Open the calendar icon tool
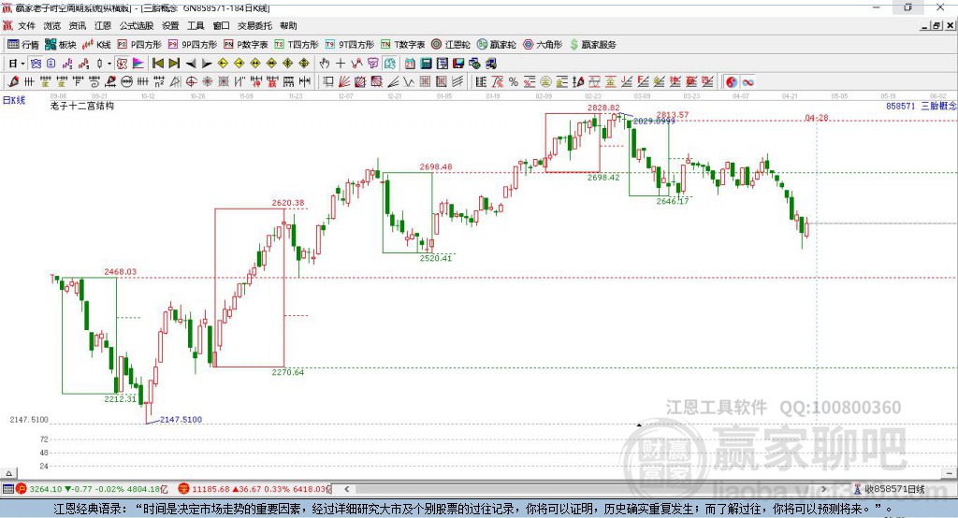This screenshot has height=518, width=958. pos(410,64)
